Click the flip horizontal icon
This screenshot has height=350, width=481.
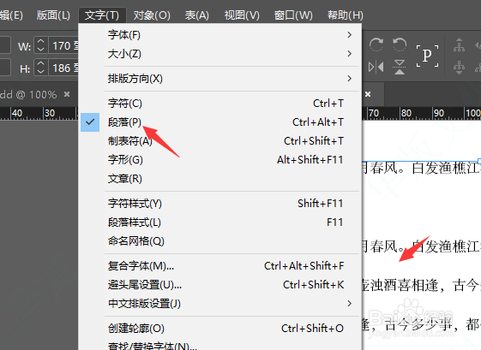pyautogui.click(x=376, y=67)
